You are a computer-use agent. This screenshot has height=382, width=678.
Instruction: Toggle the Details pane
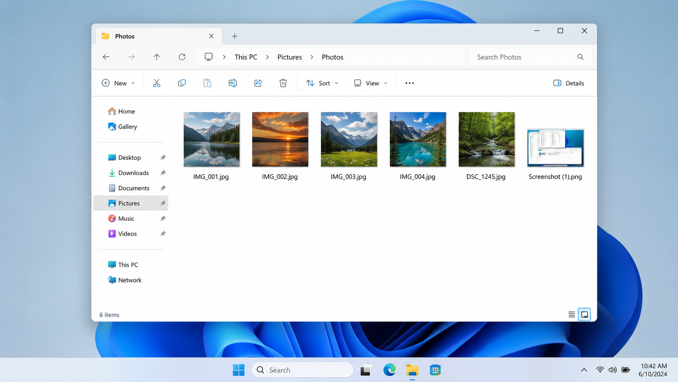[569, 83]
